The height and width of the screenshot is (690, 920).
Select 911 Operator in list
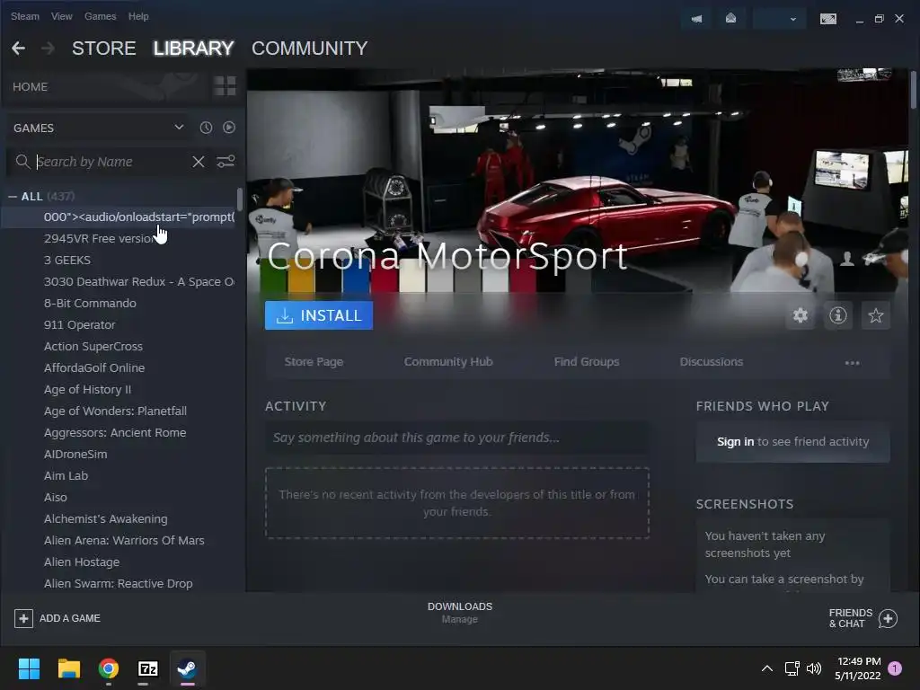pos(79,324)
